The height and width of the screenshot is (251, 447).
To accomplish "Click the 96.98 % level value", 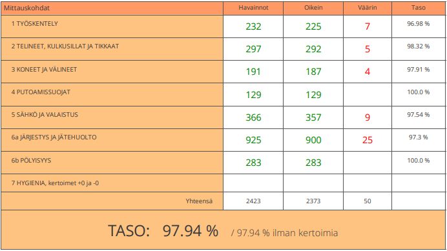I will point(418,24).
